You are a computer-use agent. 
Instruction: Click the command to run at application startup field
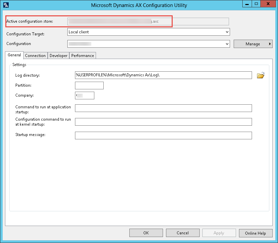(x=163, y=108)
